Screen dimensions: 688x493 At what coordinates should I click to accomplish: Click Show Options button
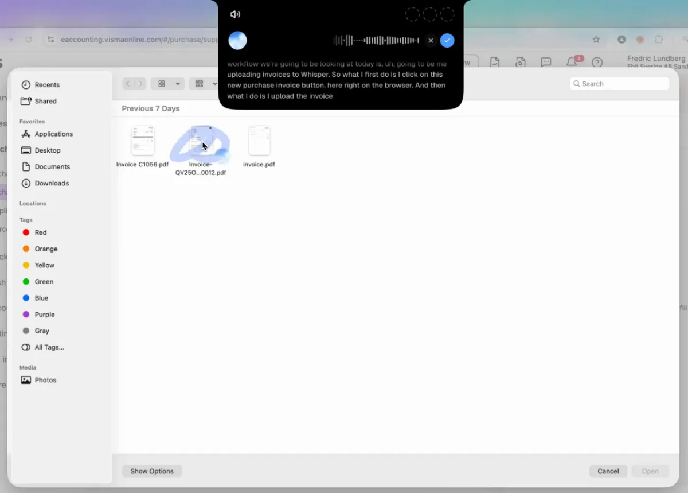[152, 471]
